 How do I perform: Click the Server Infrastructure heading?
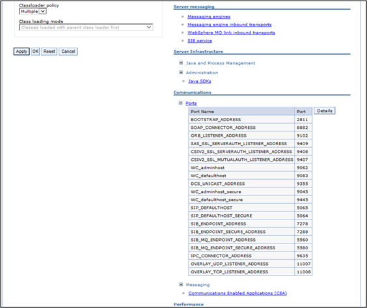coord(198,51)
